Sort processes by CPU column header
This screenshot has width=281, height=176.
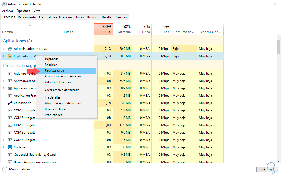tap(103, 29)
